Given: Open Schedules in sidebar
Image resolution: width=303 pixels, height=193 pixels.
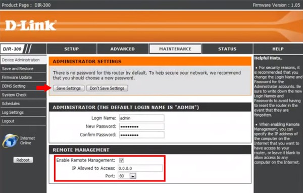Looking at the screenshot, I should 23,104.
